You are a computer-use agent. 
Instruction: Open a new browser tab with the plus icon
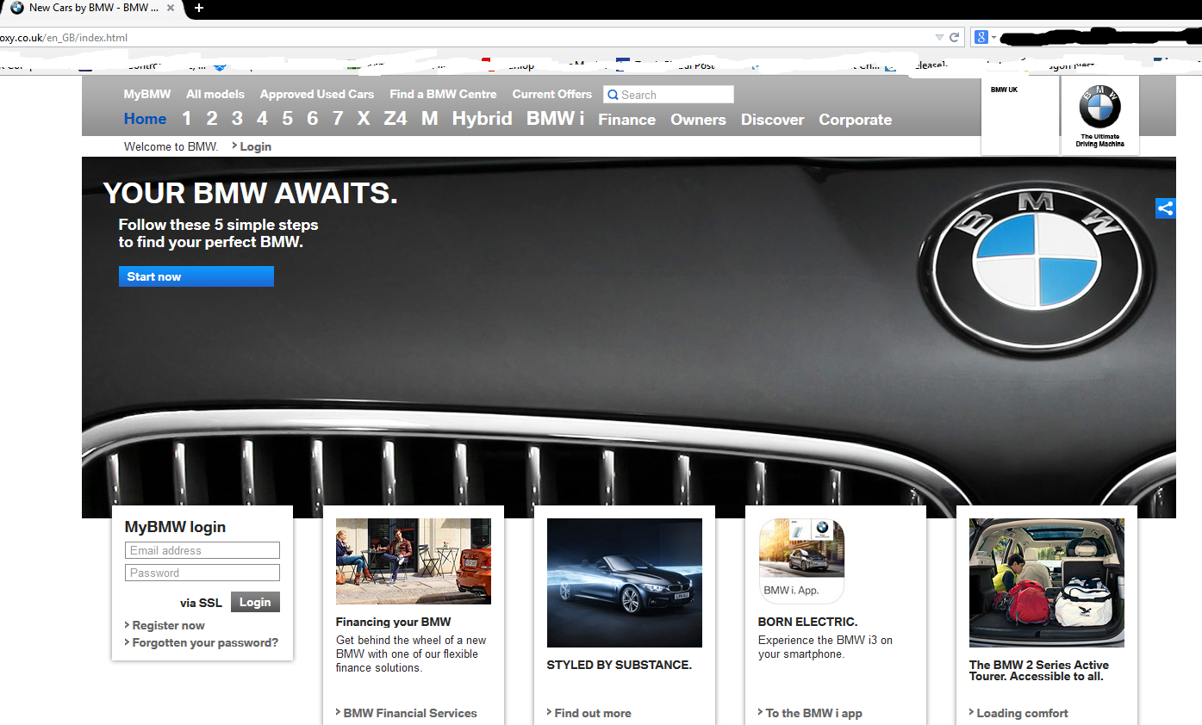point(199,8)
